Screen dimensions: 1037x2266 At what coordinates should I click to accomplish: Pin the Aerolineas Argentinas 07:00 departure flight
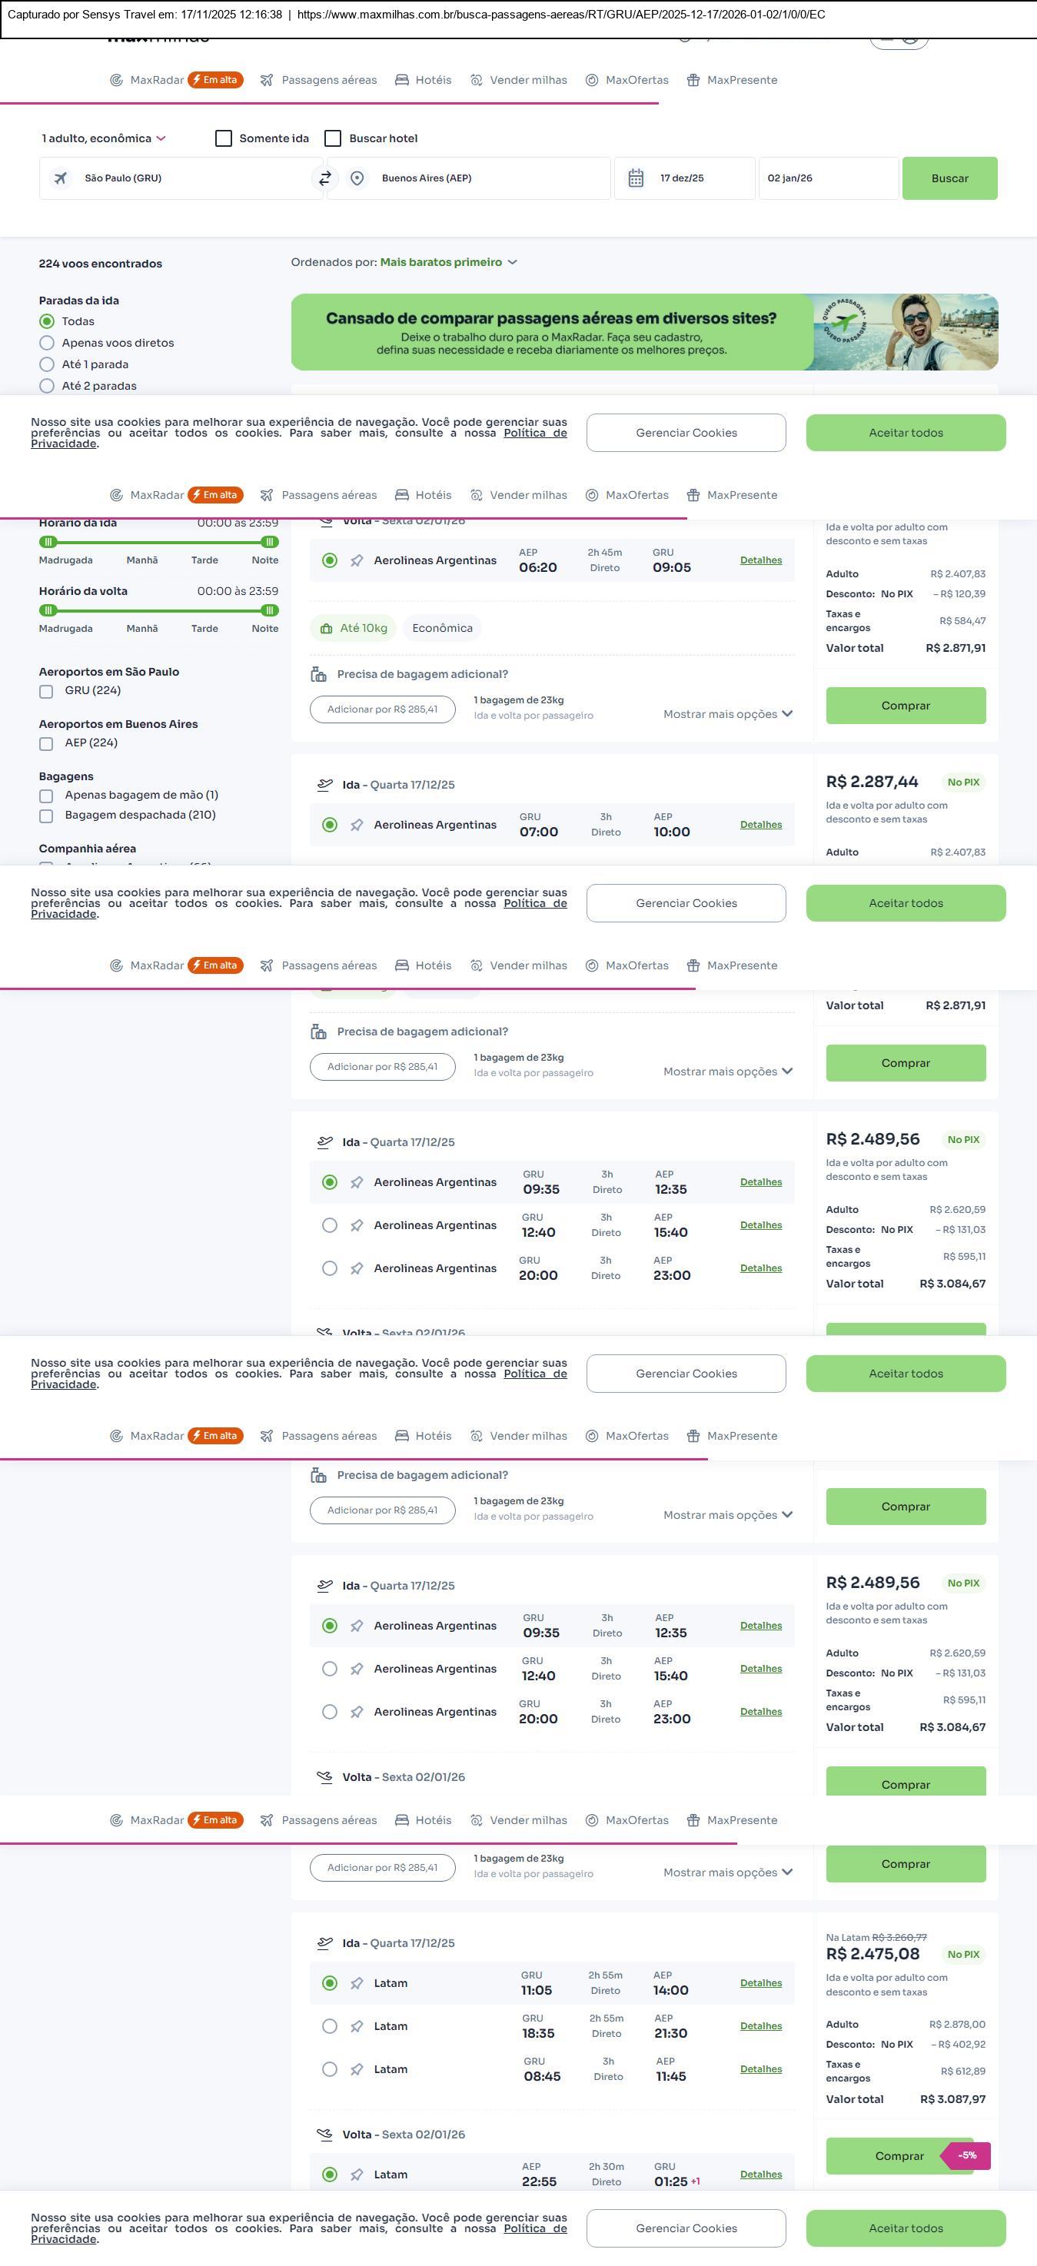pos(357,825)
